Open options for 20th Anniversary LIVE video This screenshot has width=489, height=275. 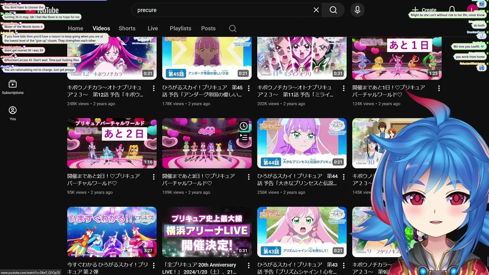click(249, 265)
